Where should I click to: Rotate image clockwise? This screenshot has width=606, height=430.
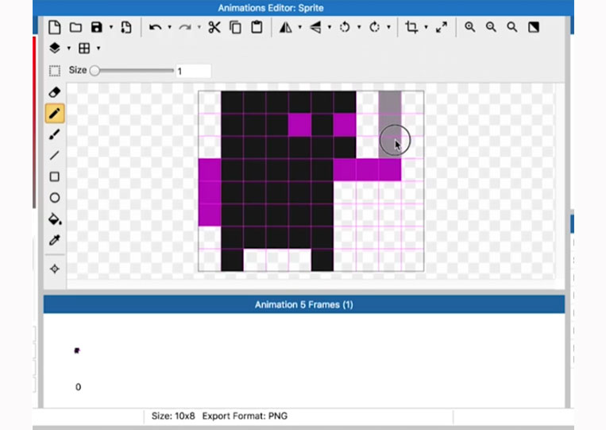pos(375,27)
